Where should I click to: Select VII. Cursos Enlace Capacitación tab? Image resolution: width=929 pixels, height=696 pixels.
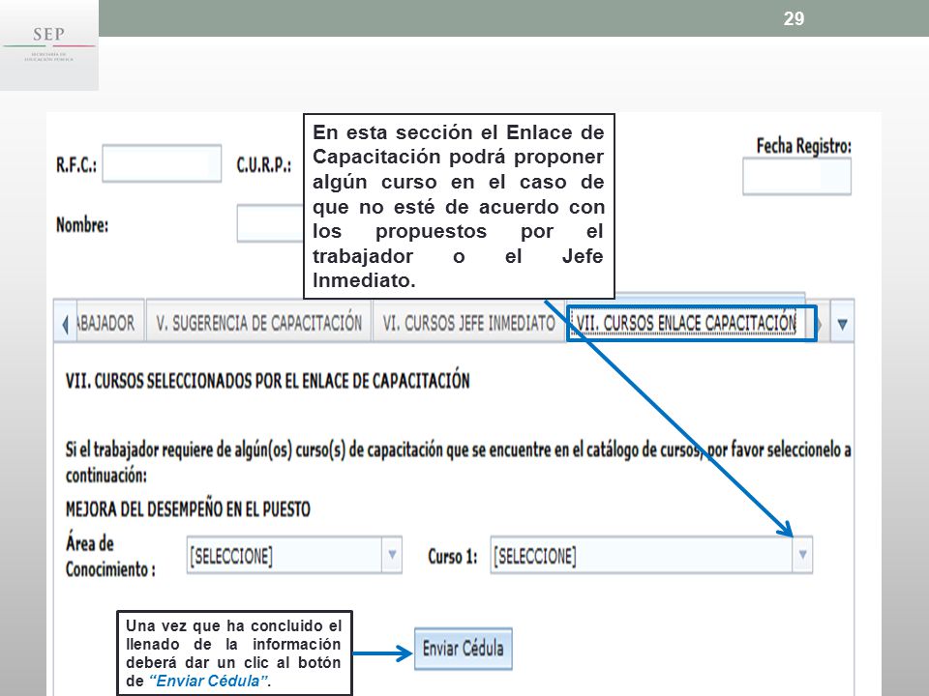pos(687,323)
